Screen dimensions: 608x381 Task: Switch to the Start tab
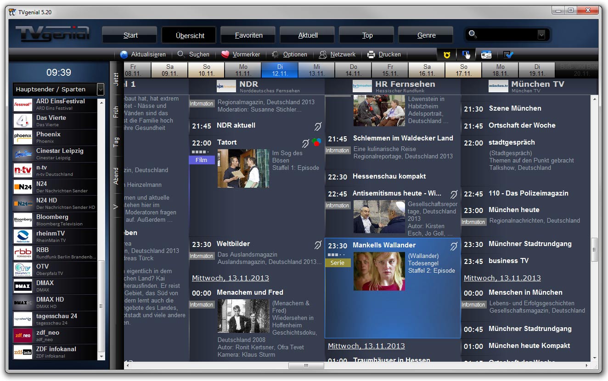pos(130,35)
